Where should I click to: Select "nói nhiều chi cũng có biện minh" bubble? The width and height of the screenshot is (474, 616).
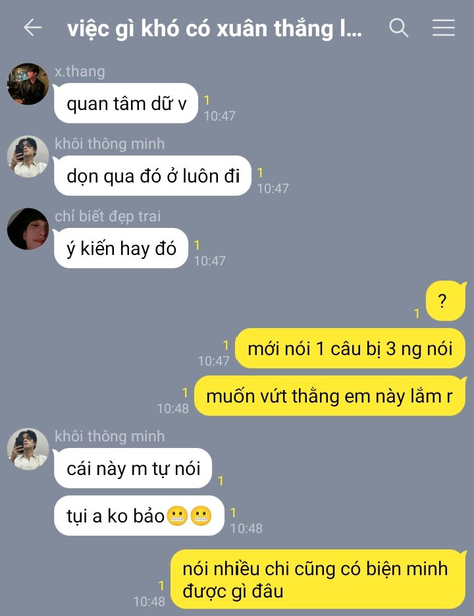318,580
